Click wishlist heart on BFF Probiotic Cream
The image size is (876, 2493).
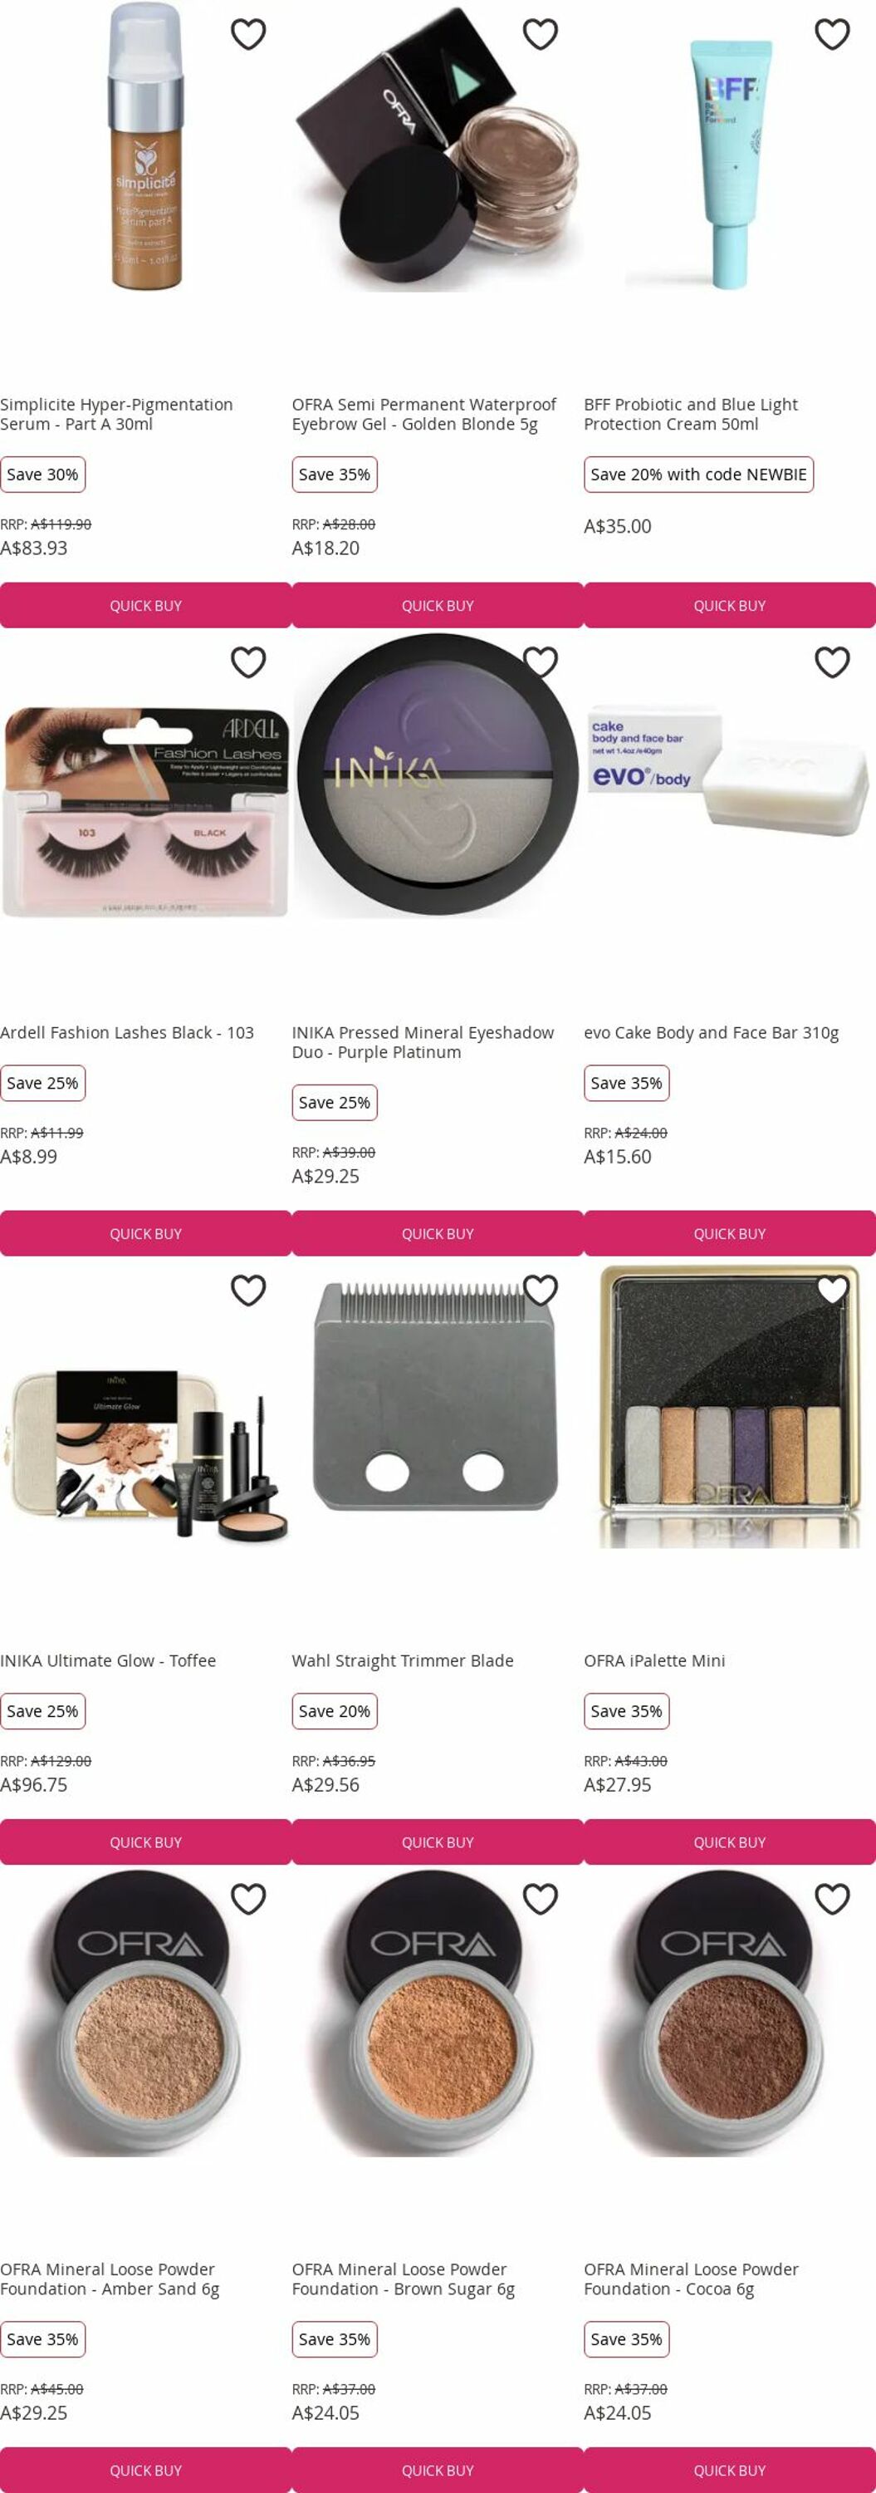(833, 34)
